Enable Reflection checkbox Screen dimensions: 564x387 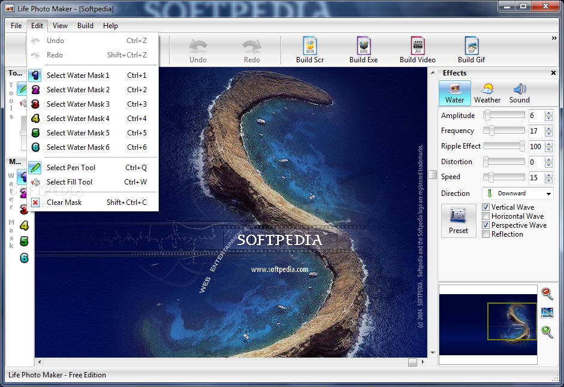point(485,234)
